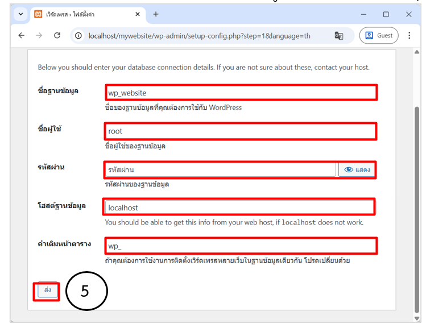Screen dimensions: 422x324
Task: Submit the form with the ส่ง button
Action: [47, 290]
